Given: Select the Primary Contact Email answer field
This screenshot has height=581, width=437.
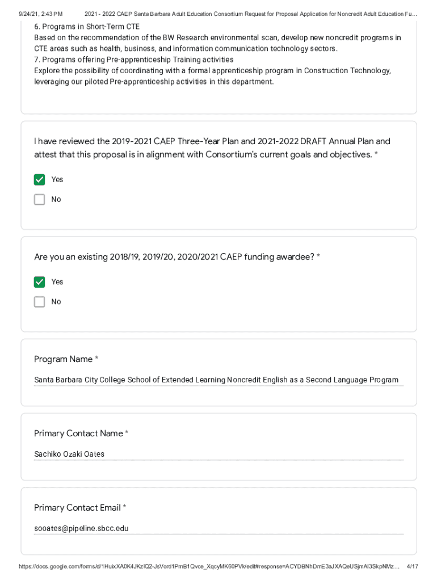Looking at the screenshot, I should (x=218, y=528).
